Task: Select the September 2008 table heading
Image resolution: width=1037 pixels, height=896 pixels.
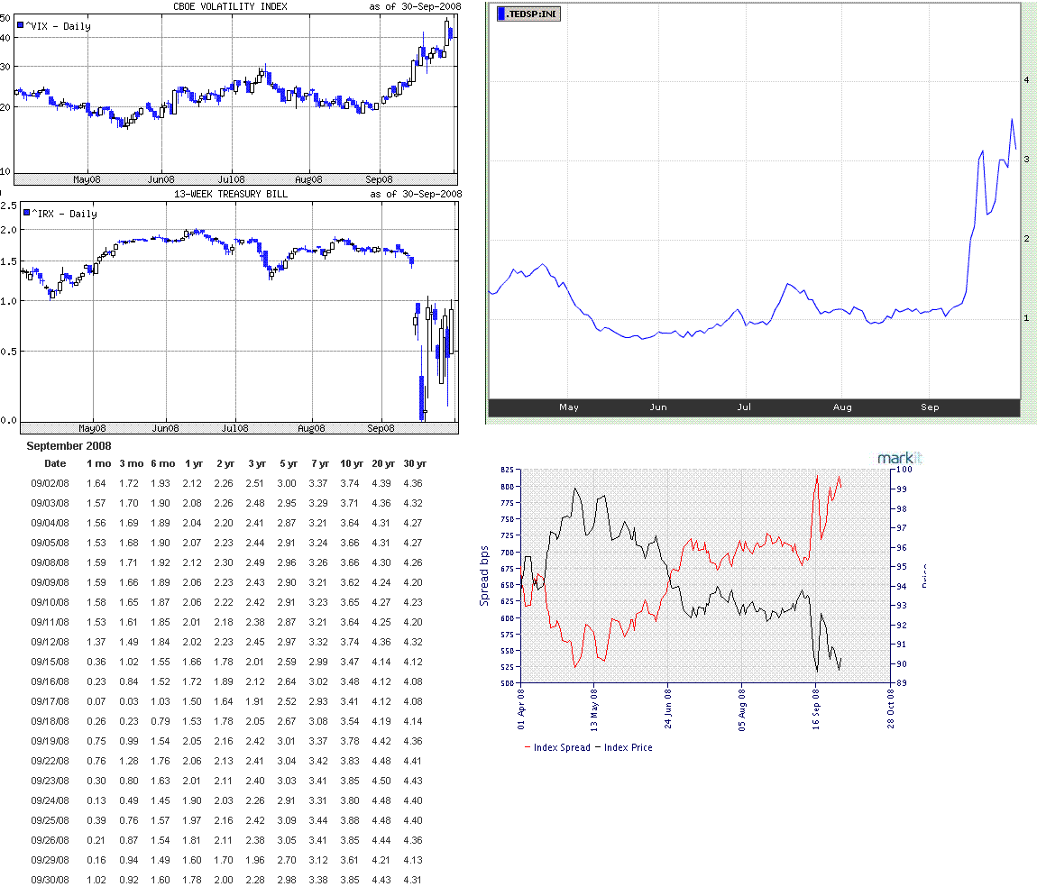Action: 69,446
